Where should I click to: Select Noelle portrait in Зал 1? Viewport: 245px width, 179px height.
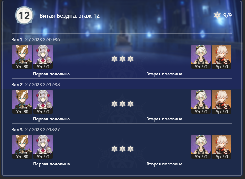click(x=43, y=57)
